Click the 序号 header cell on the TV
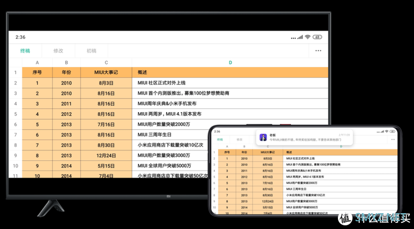The height and width of the screenshot is (229, 414). 37,72
